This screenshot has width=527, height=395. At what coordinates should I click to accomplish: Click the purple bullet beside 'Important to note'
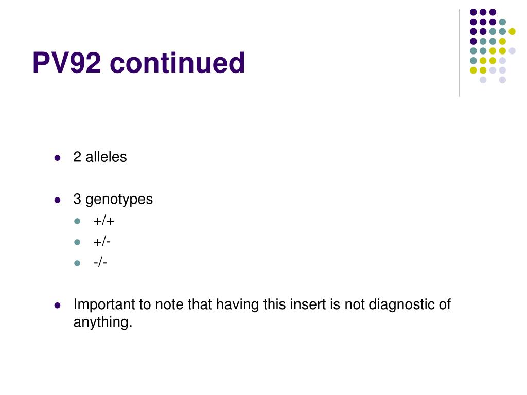(x=58, y=306)
